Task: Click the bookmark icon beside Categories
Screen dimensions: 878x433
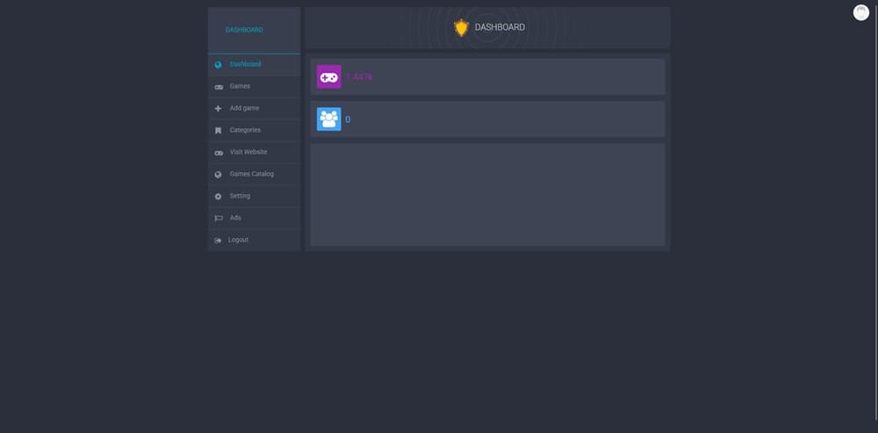Action: 219,131
